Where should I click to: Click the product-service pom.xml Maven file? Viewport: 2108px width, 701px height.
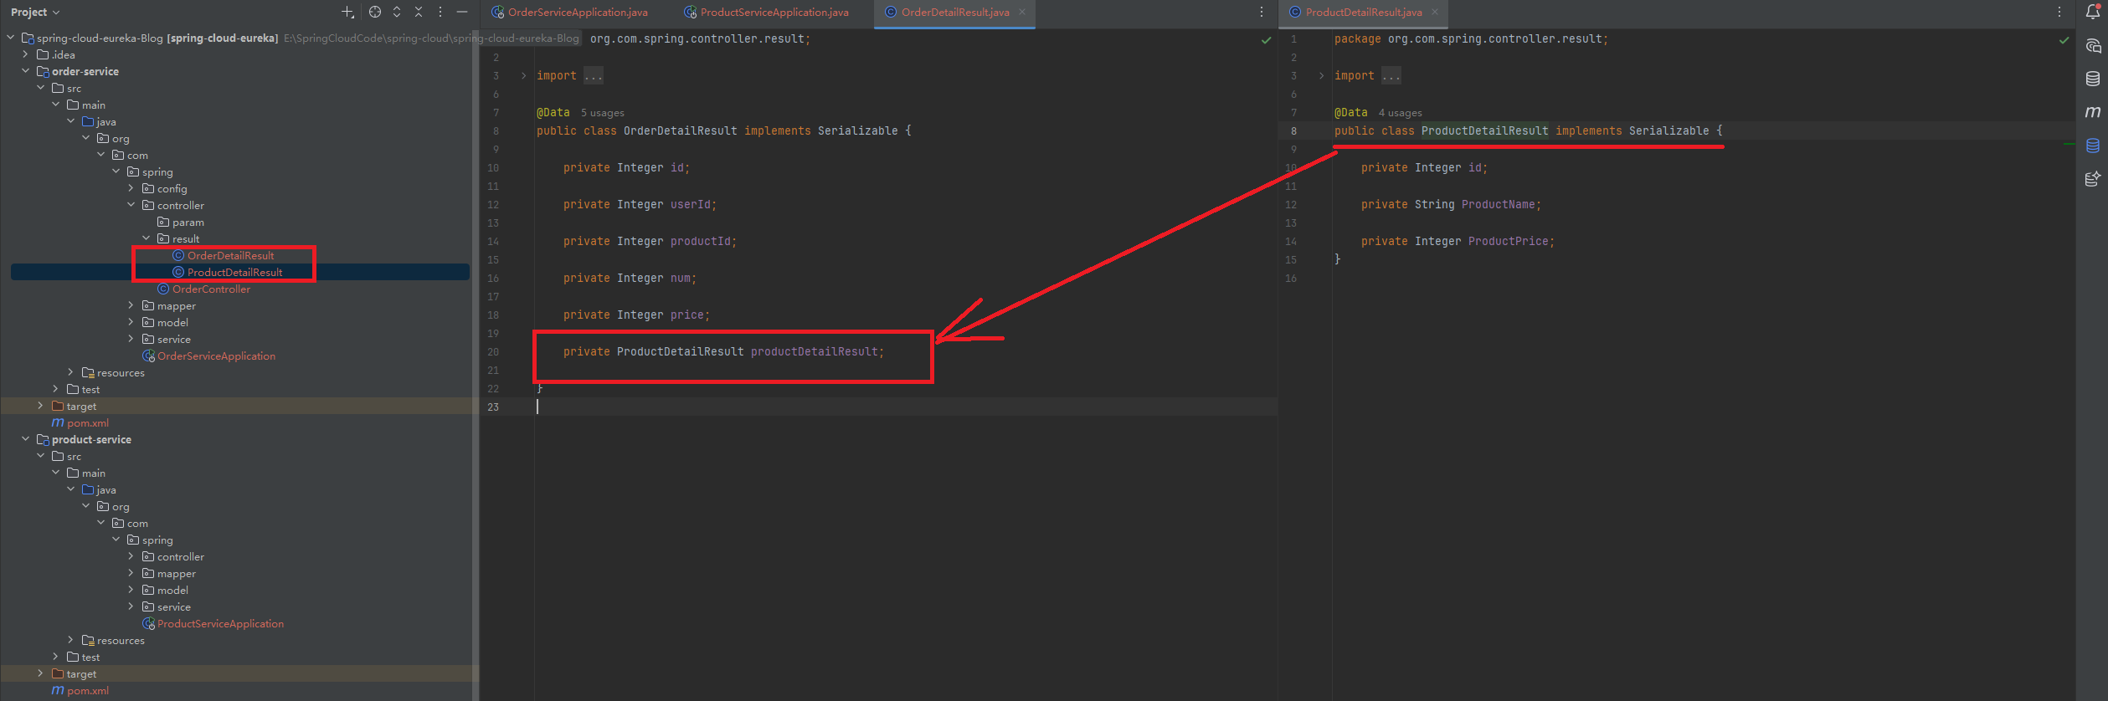88,691
